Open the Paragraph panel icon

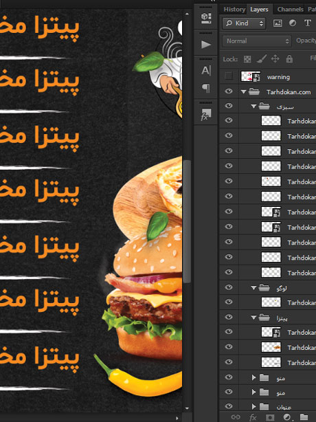206,88
